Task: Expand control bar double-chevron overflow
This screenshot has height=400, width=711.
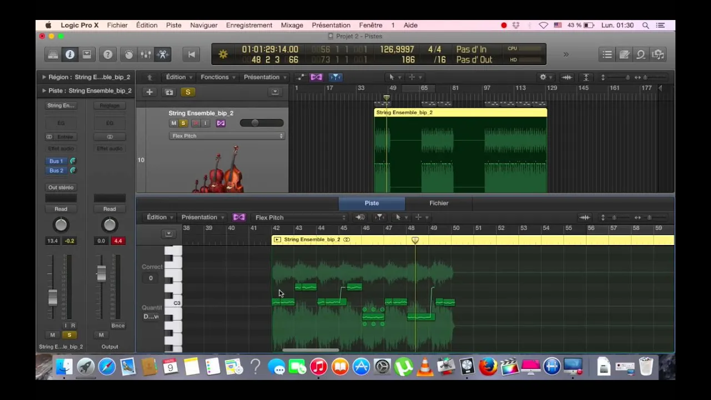Action: click(x=566, y=54)
